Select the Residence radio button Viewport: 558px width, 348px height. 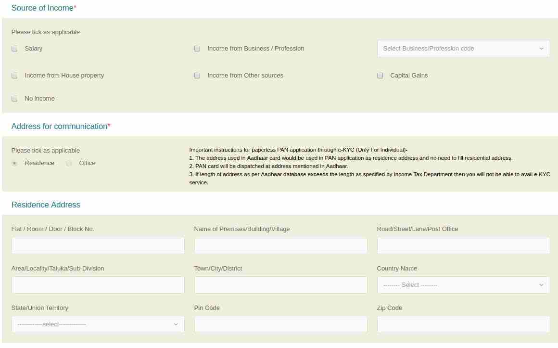[x=14, y=163]
